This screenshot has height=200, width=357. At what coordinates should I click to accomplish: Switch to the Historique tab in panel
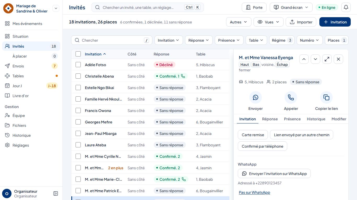pos(316,119)
